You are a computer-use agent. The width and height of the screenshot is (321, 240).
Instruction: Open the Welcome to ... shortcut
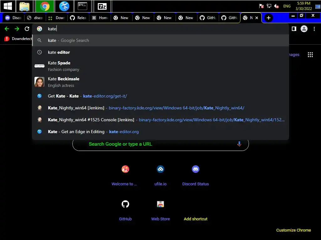(x=125, y=176)
